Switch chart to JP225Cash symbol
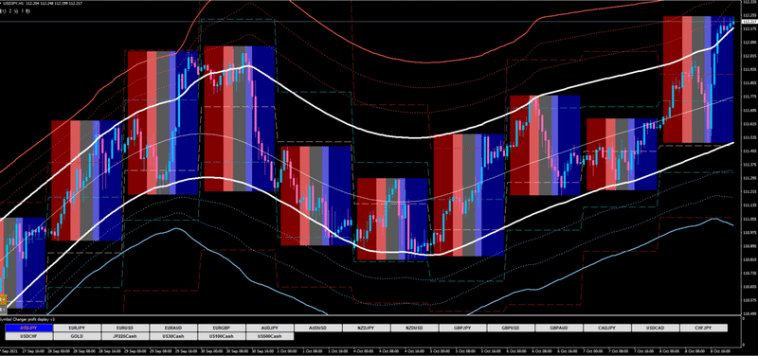The width and height of the screenshot is (758, 356). (x=125, y=336)
